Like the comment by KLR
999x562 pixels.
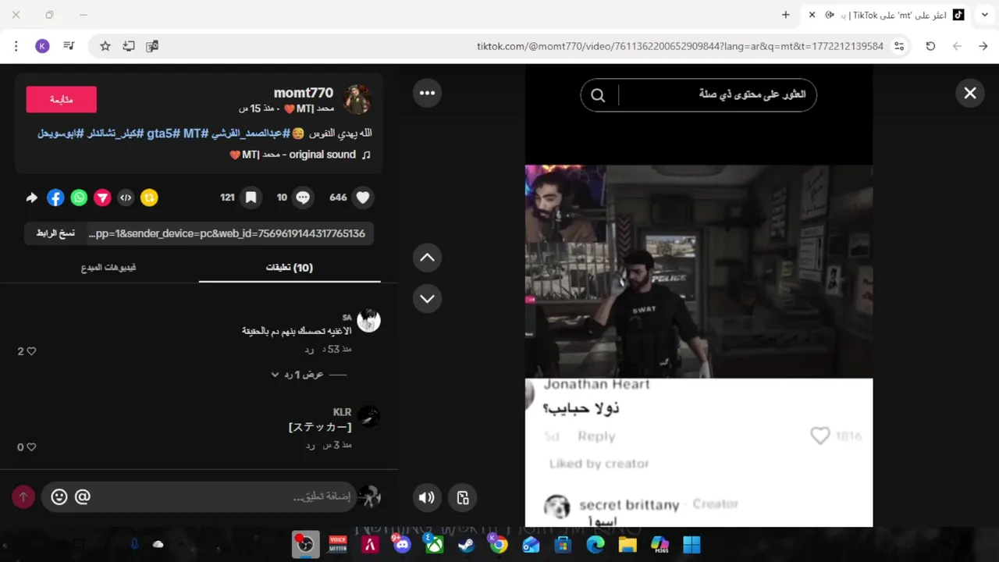click(31, 447)
